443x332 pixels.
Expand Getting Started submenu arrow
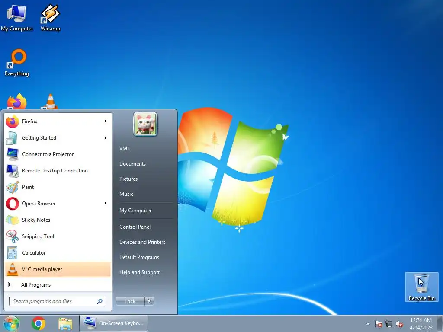106,138
